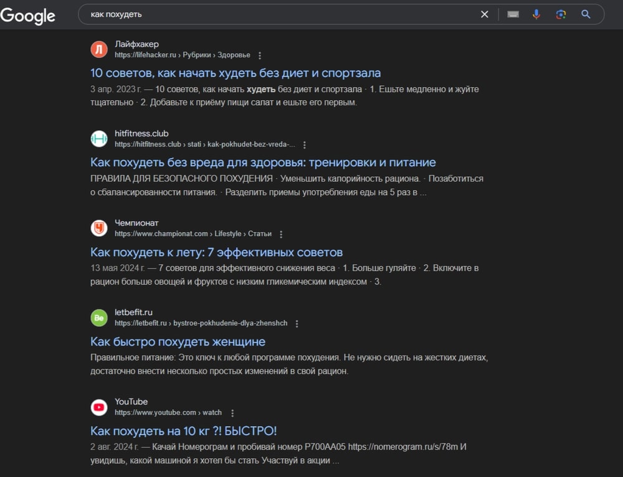Open '10 советов, как начать худеть' link
Image resolution: width=623 pixels, height=477 pixels.
coord(235,73)
